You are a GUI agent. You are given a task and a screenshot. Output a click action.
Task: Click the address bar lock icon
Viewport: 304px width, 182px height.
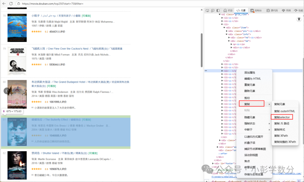[x=18, y=4]
